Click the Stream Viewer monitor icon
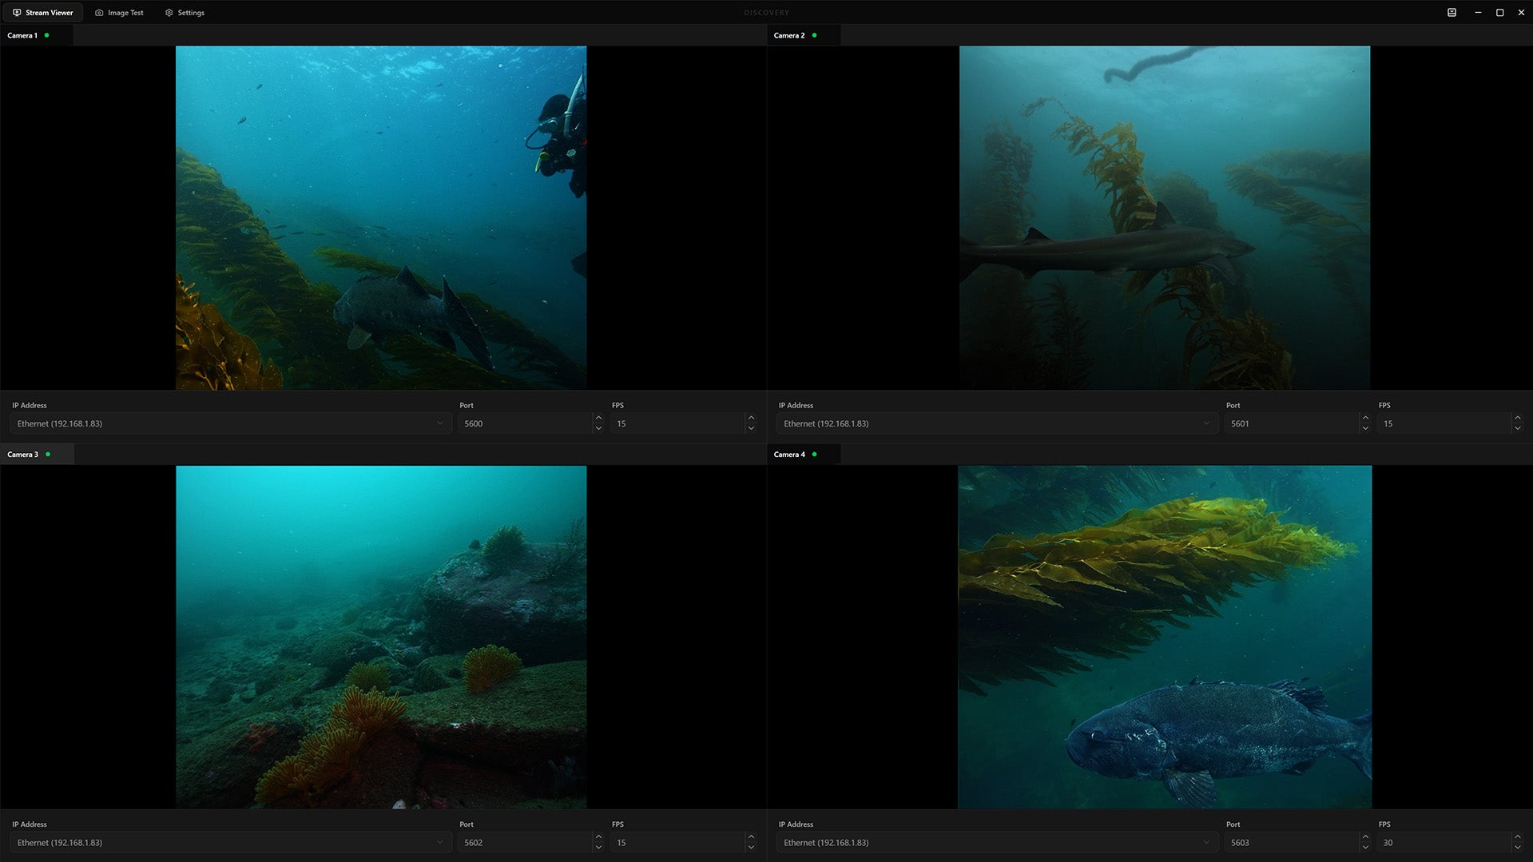Viewport: 1533px width, 862px height. tap(16, 12)
